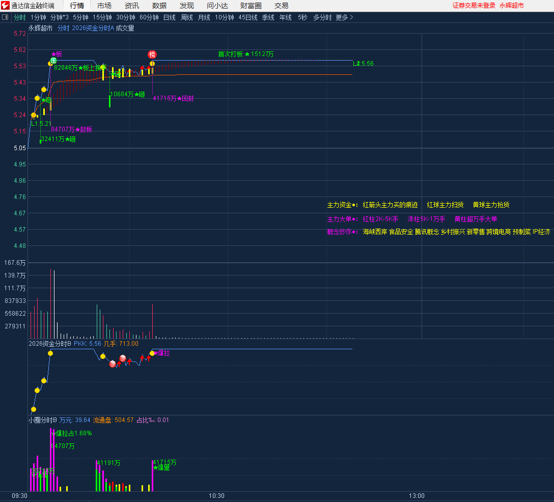Expand the 更多 period options
The image size is (554, 502).
tap(344, 17)
